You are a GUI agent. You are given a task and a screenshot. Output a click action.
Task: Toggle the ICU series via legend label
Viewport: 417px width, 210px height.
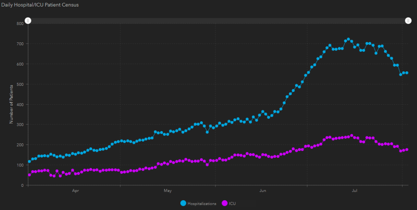(233, 203)
